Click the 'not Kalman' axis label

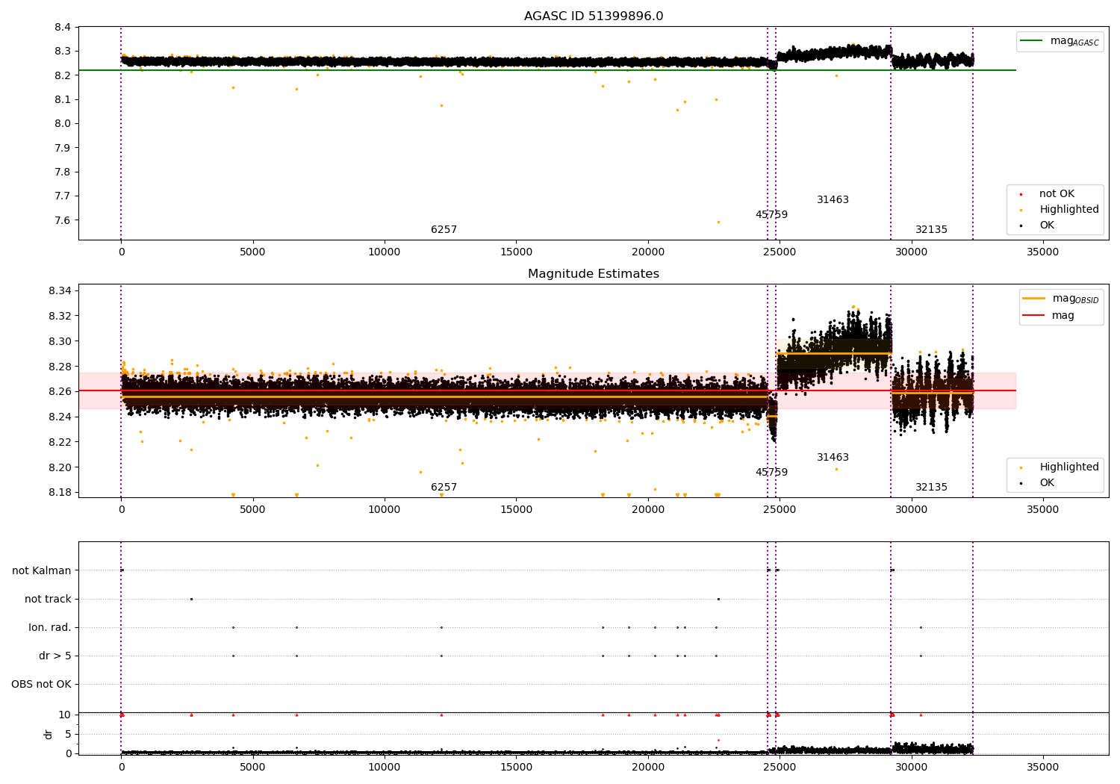pos(42,570)
